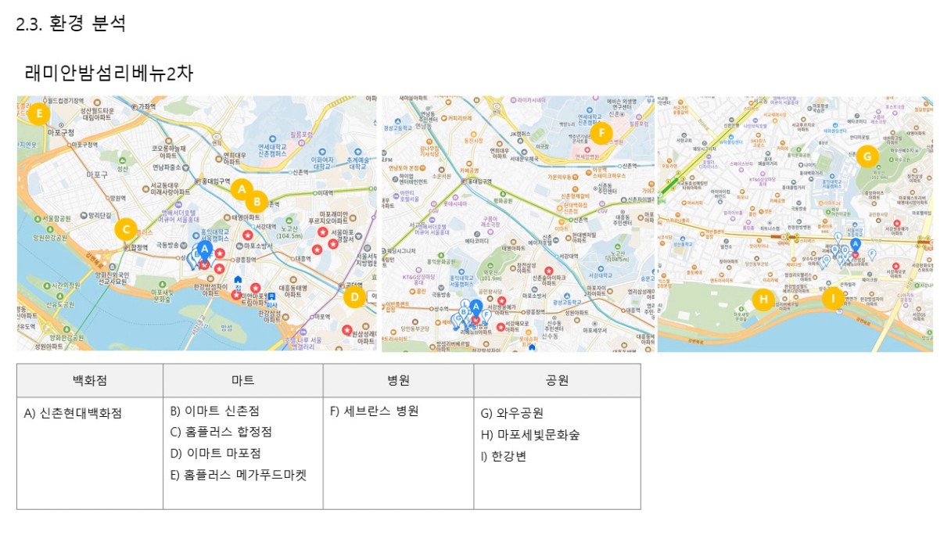Click the yellow D marker on the map
Viewport: 951px width, 535px height.
pyautogui.click(x=354, y=296)
